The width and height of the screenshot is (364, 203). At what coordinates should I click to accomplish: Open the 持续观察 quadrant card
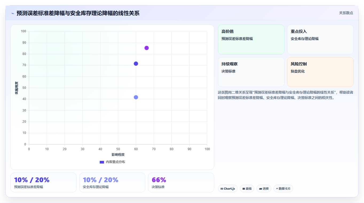251,72
